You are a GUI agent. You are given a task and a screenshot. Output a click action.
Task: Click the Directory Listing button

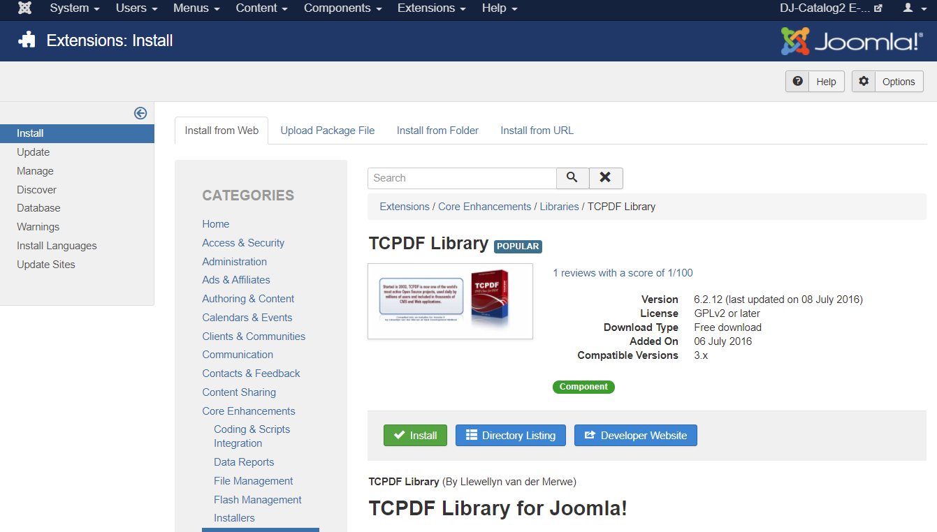[x=510, y=436]
